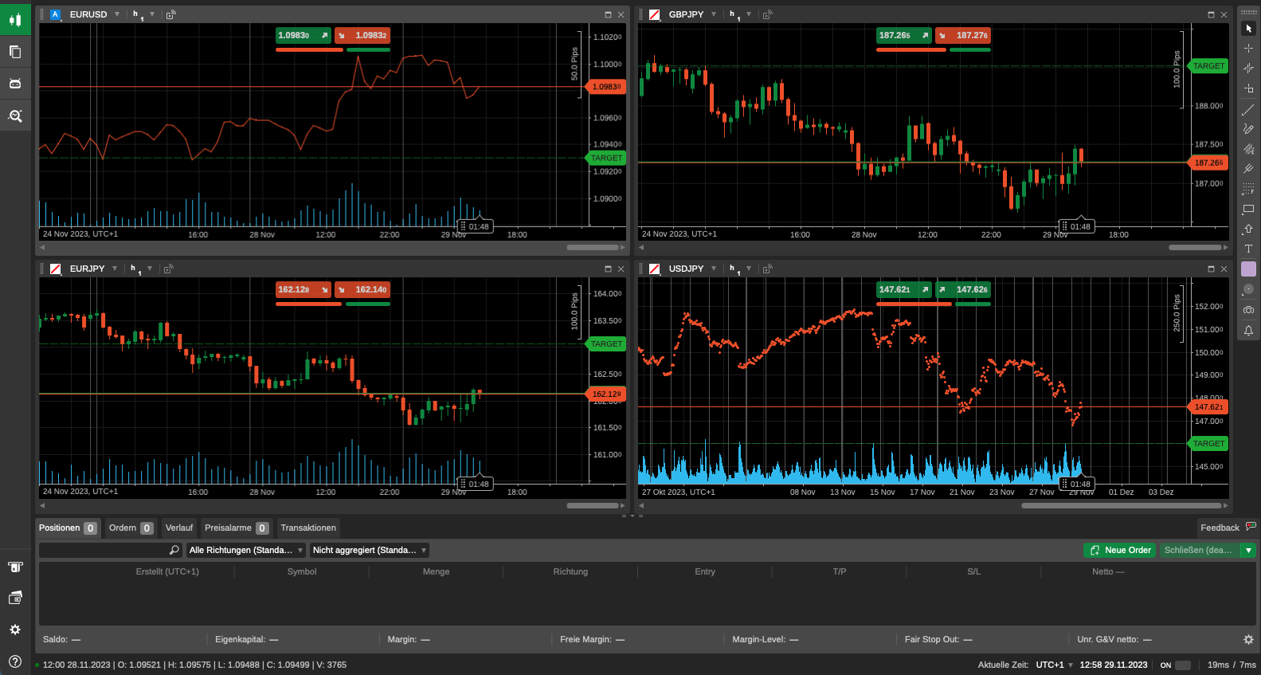The width and height of the screenshot is (1261, 675).
Task: Open the GBPJPY symbol dropdown
Action: coord(714,14)
